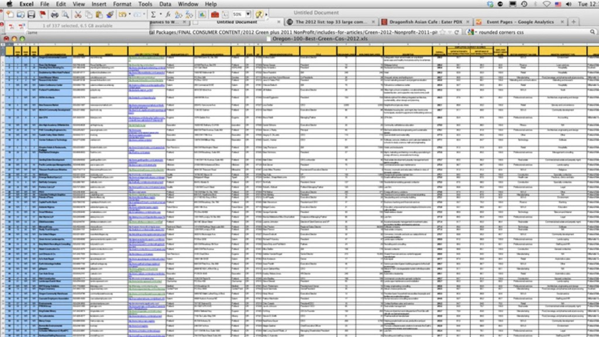Click the Apple menu logo
The width and height of the screenshot is (599, 337).
point(9,4)
